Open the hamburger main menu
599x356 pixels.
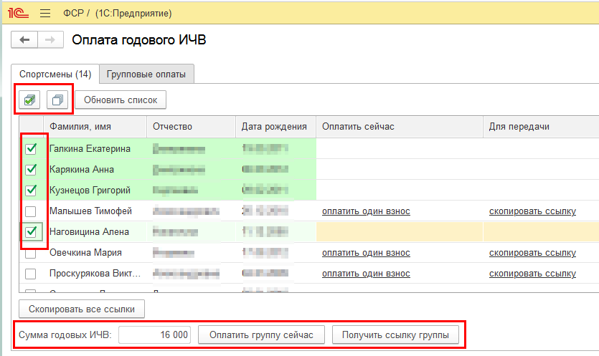click(x=45, y=14)
